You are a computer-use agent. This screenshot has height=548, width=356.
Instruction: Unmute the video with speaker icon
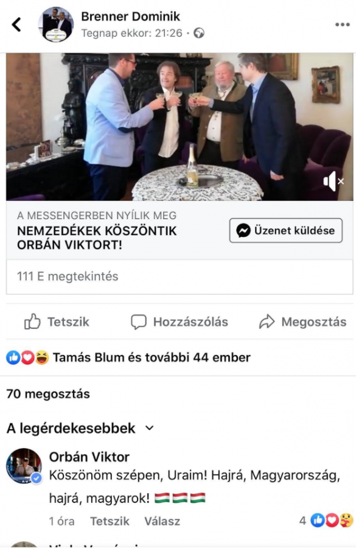click(333, 181)
